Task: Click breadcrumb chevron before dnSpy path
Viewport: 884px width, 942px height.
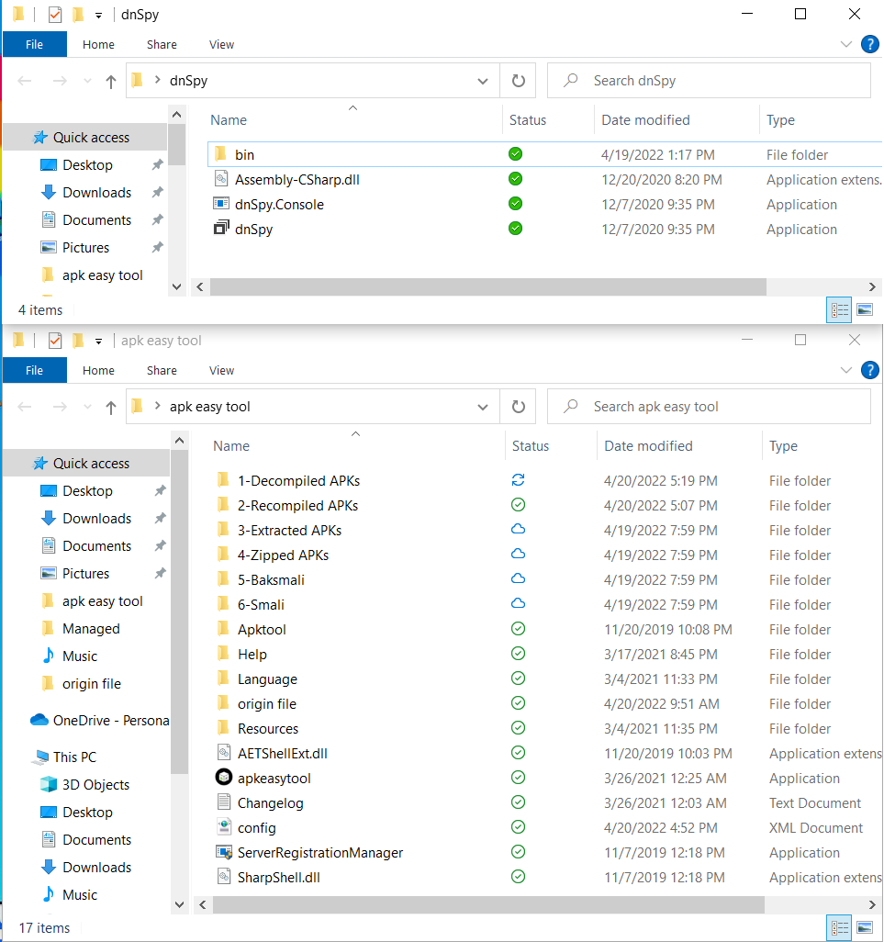Action: pyautogui.click(x=157, y=80)
